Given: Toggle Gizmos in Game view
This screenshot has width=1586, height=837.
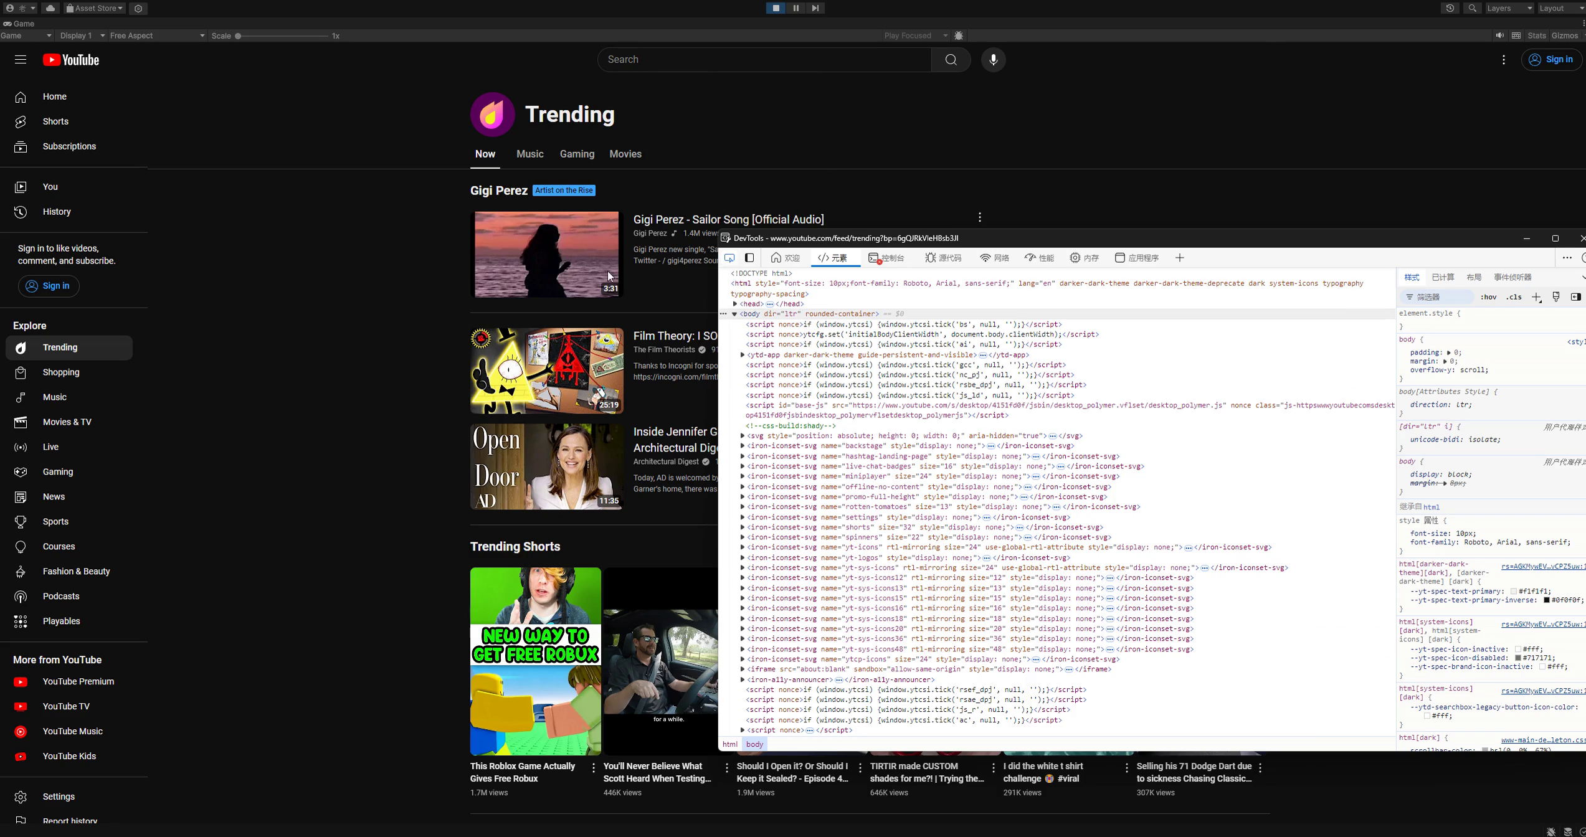Looking at the screenshot, I should pos(1565,35).
